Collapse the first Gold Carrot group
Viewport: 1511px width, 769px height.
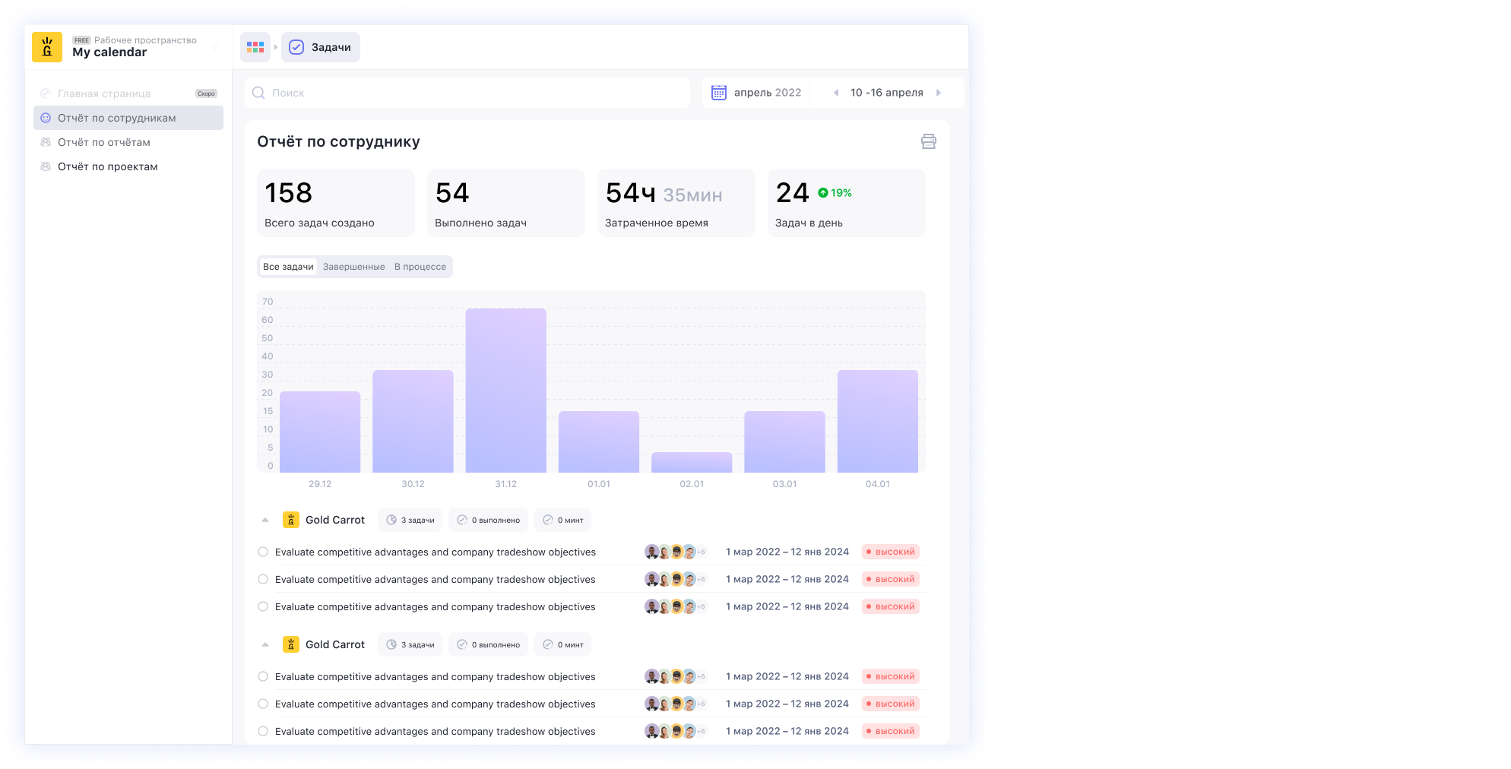click(265, 520)
